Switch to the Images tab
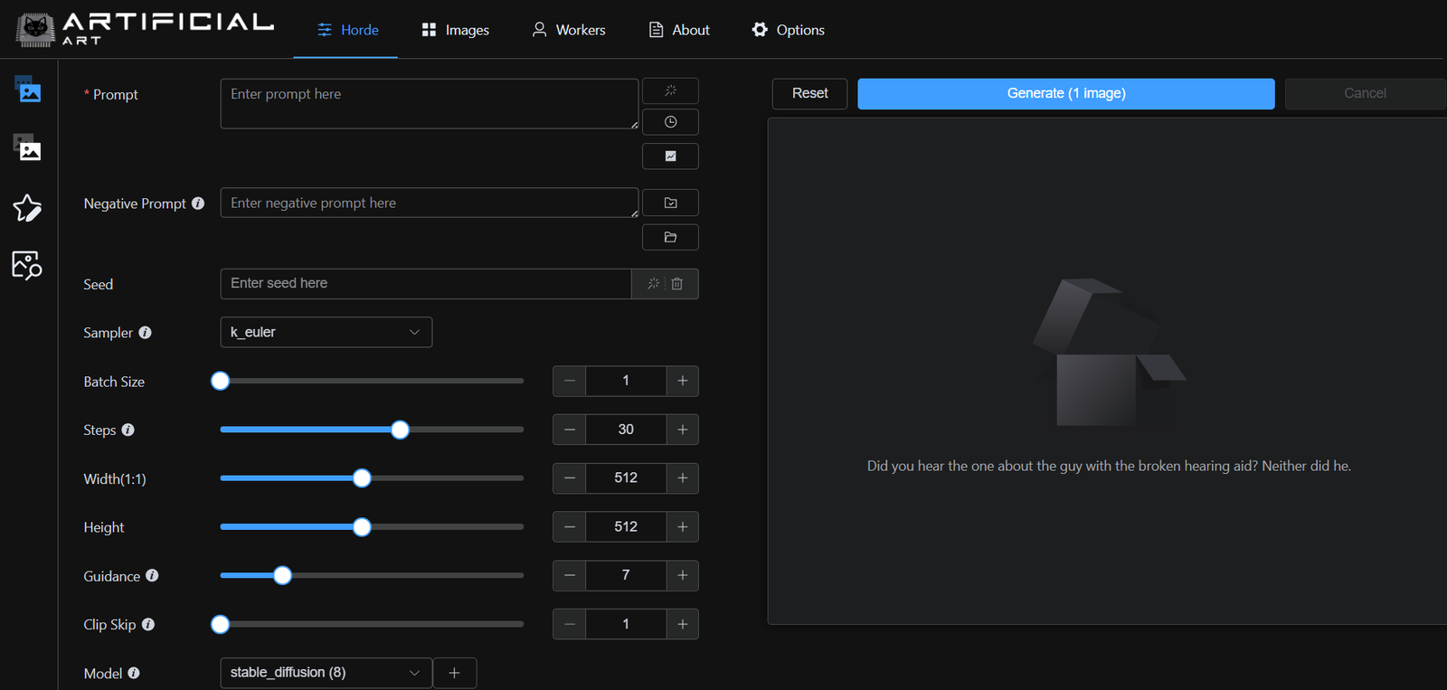 (455, 30)
